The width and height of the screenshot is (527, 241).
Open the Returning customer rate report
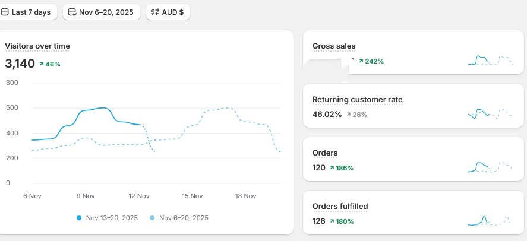[357, 99]
